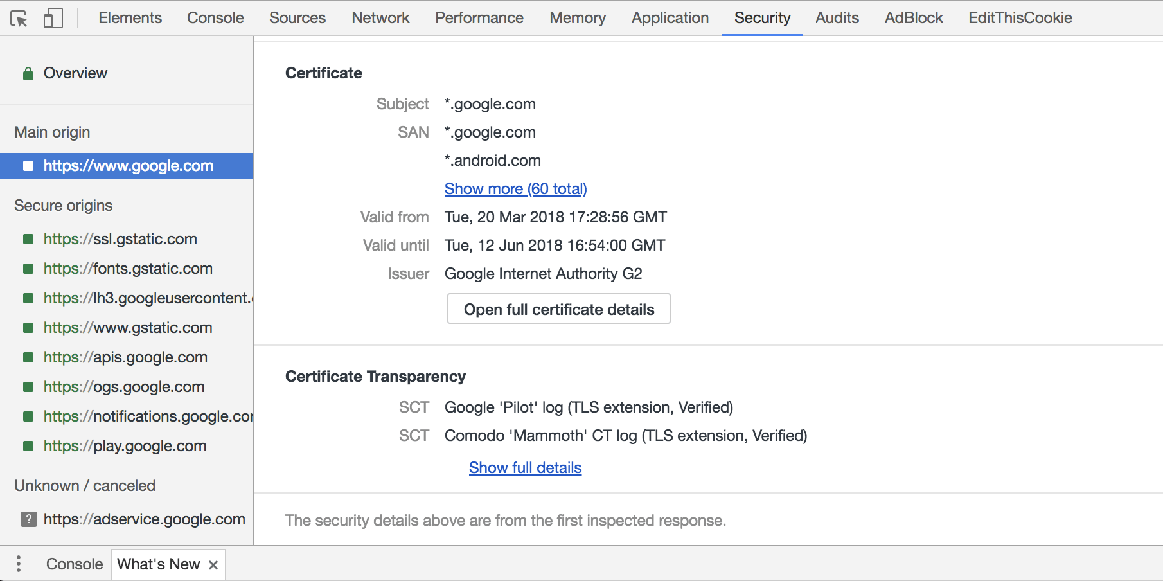
Task: Click the Main origin group label
Action: [x=52, y=132]
